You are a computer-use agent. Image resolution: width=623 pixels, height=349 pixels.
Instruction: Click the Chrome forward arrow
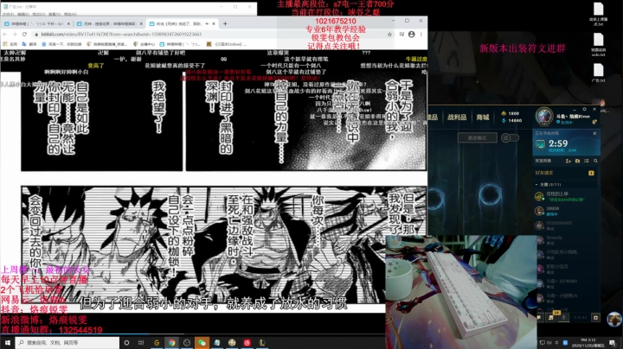click(15, 35)
